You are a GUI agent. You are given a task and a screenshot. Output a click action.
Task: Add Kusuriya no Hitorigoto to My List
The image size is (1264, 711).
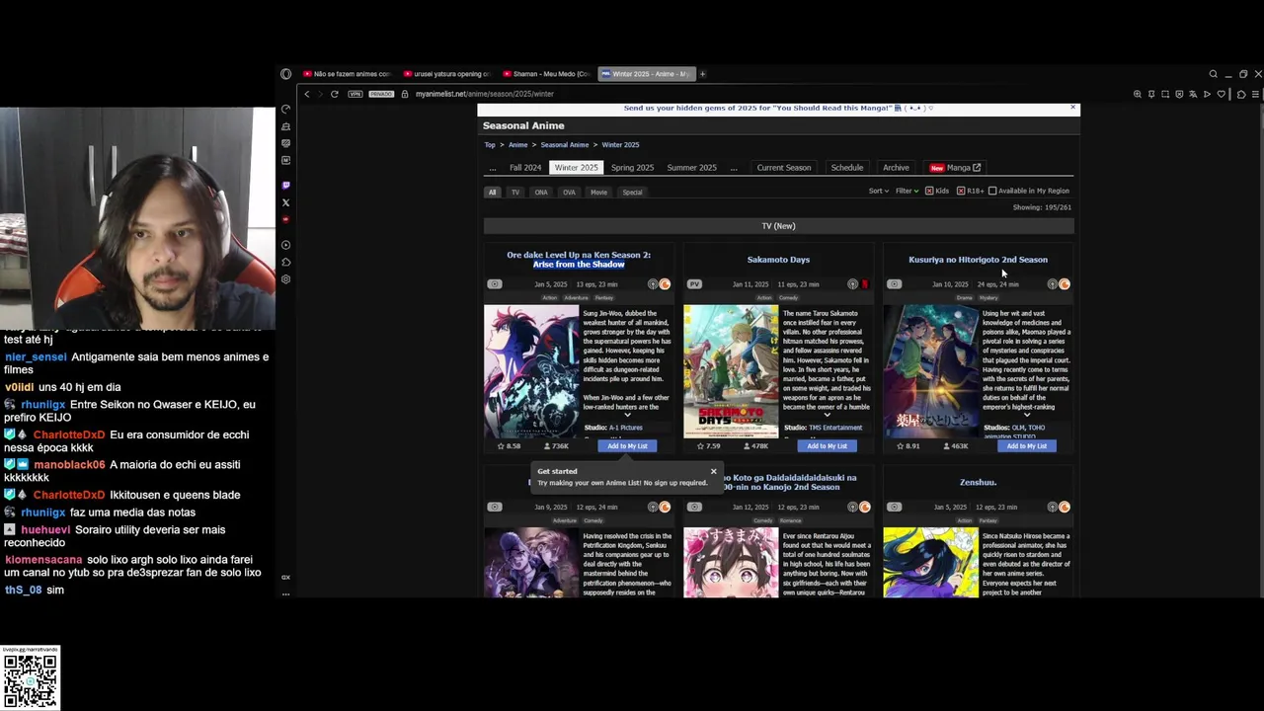coord(1026,446)
